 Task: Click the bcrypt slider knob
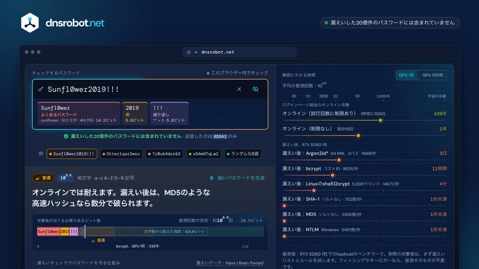pyautogui.click(x=332, y=175)
